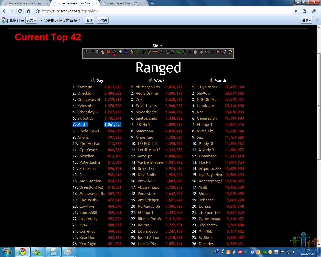Click the system tray clock
The width and height of the screenshot is (321, 257).
tap(308, 252)
